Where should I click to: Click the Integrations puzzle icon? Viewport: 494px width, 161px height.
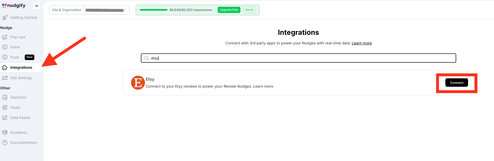[x=5, y=68]
